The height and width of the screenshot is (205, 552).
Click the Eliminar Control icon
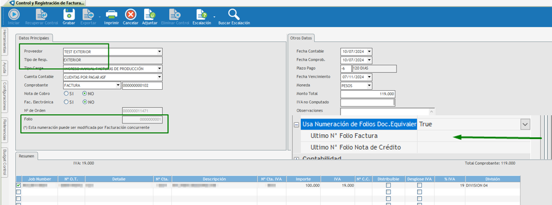pyautogui.click(x=175, y=15)
